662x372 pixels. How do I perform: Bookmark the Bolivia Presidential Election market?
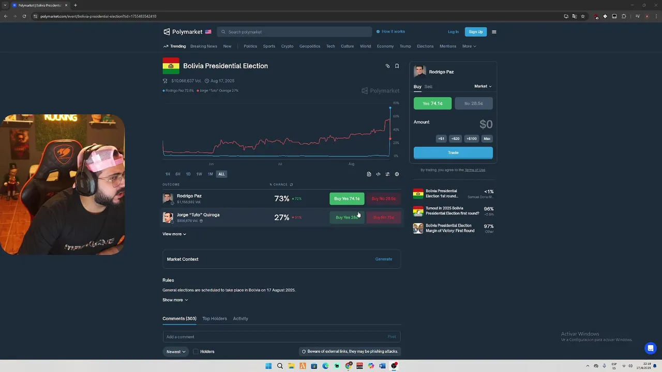tap(397, 66)
